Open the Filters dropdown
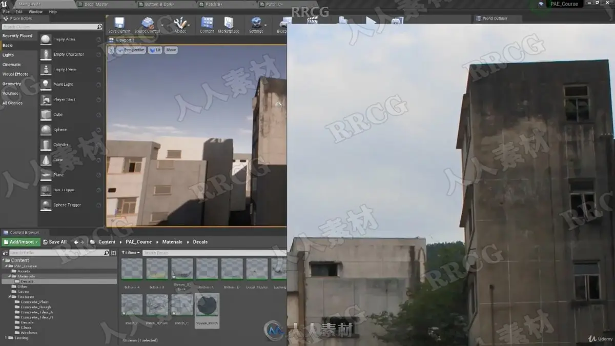 point(131,253)
